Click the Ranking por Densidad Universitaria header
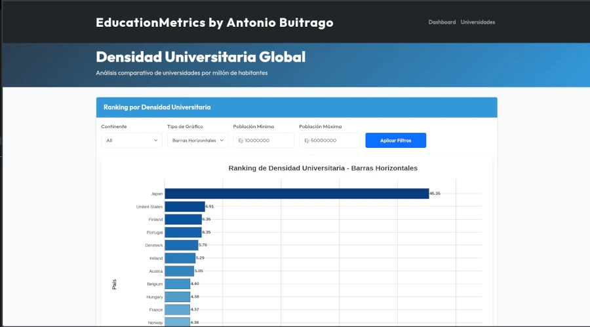The width and height of the screenshot is (590, 327). click(x=157, y=107)
